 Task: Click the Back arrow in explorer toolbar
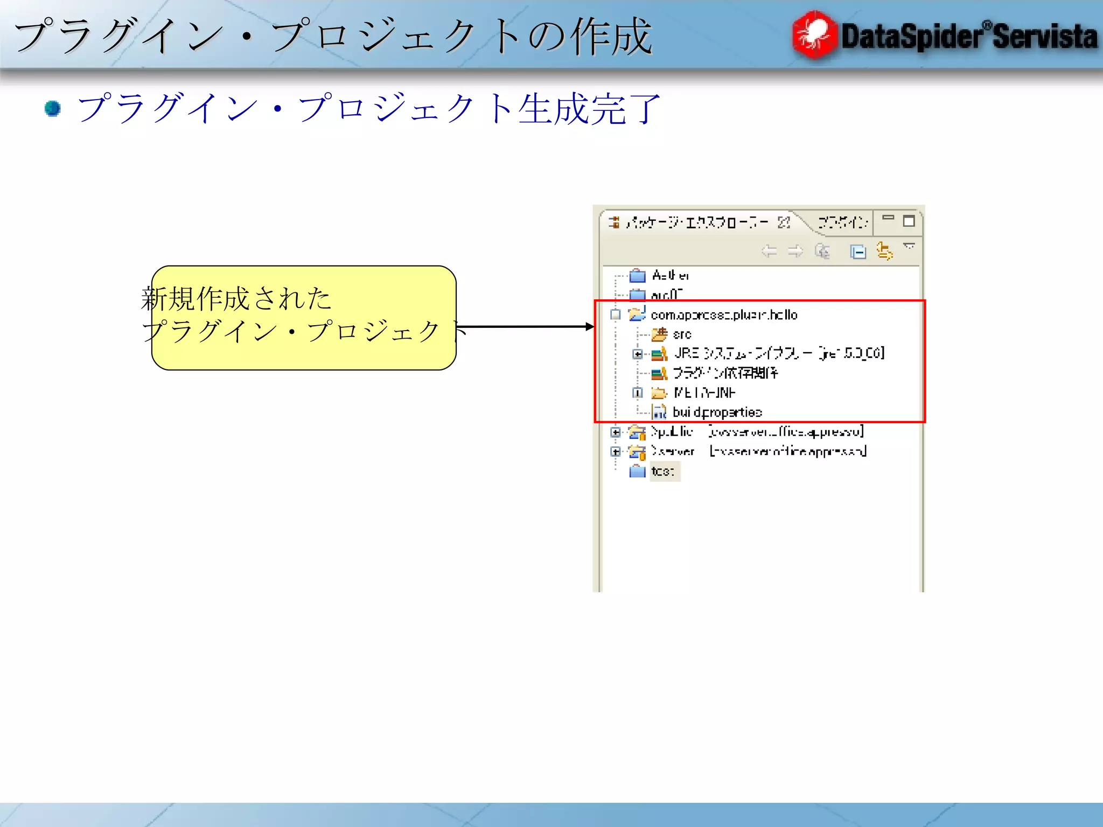coord(769,251)
